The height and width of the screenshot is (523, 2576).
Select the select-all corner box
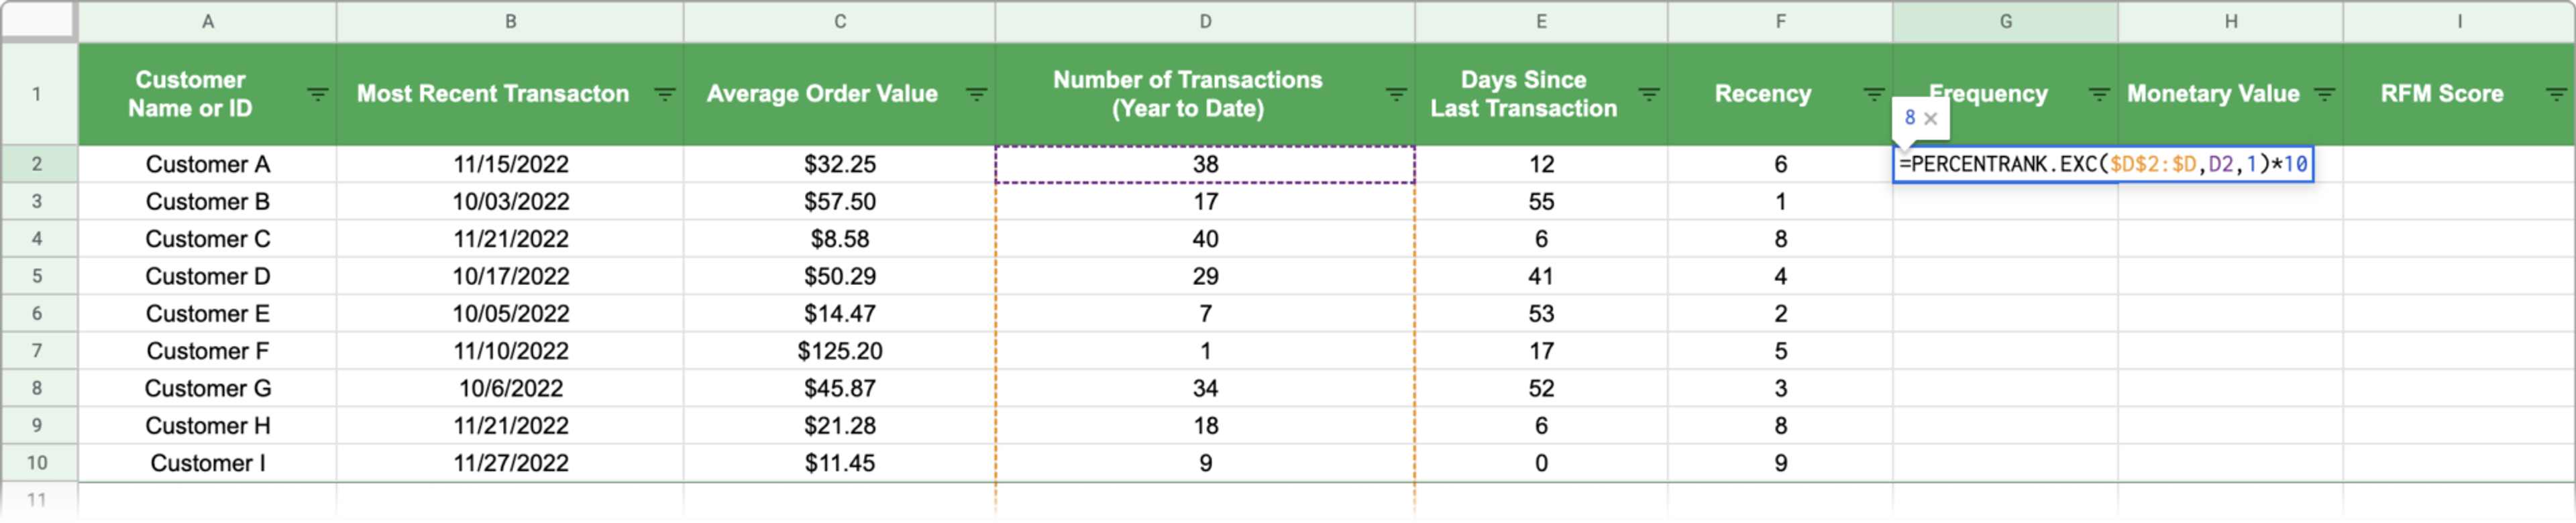(38, 20)
